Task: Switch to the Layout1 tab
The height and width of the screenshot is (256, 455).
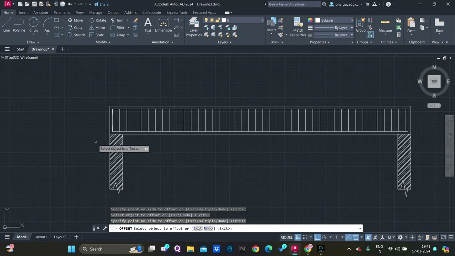Action: (41, 237)
